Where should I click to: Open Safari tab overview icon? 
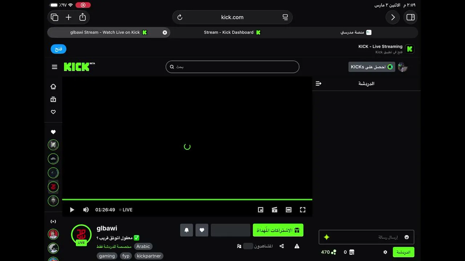[x=54, y=17]
